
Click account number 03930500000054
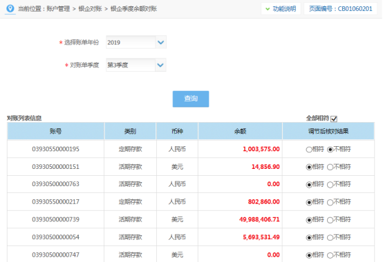pos(56,237)
